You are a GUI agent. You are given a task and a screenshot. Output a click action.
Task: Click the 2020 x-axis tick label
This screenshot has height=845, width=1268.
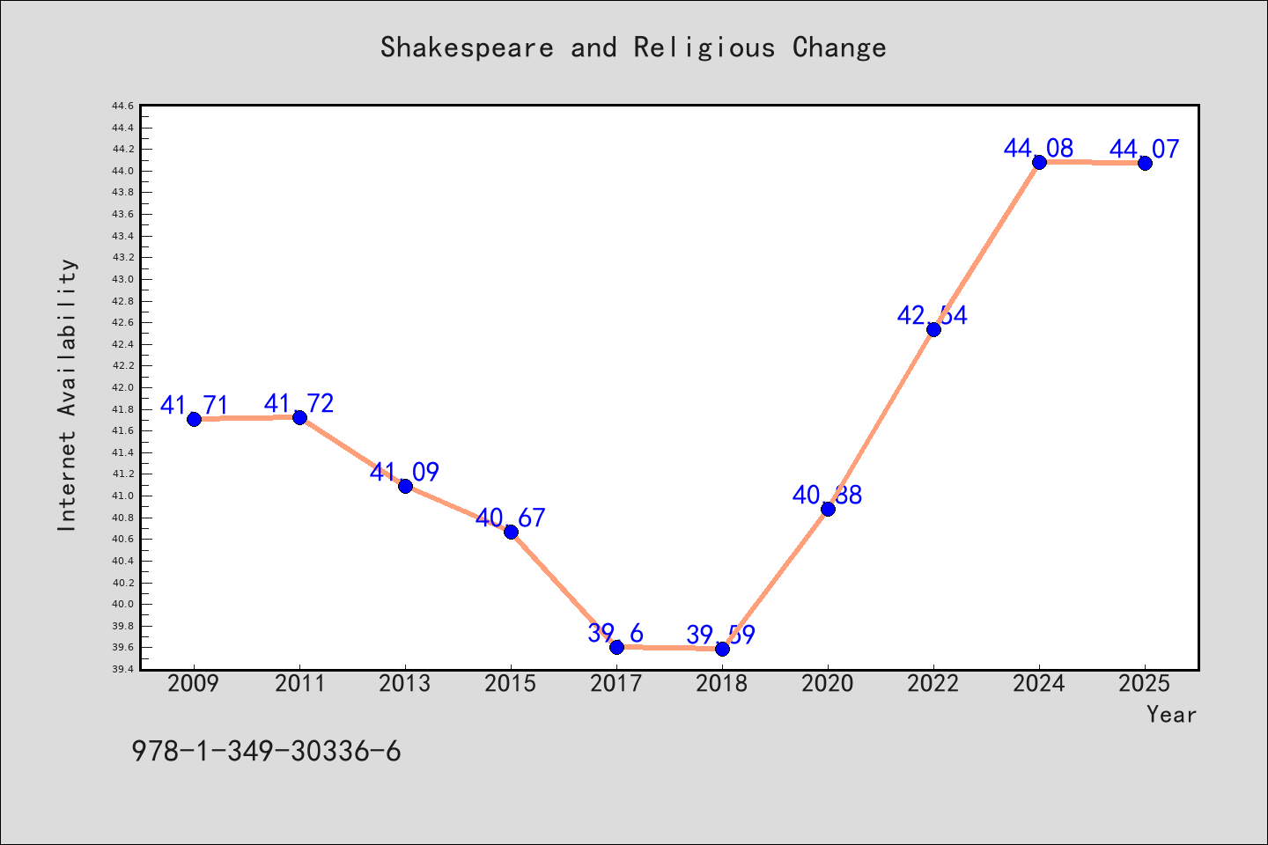tap(828, 684)
